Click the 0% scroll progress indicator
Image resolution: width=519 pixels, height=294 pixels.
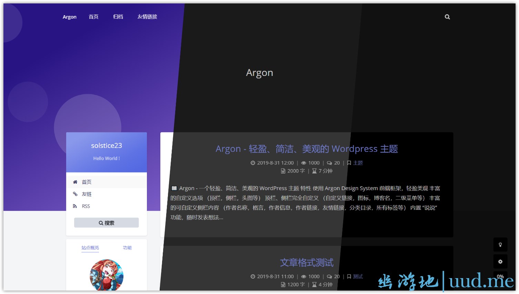500,276
